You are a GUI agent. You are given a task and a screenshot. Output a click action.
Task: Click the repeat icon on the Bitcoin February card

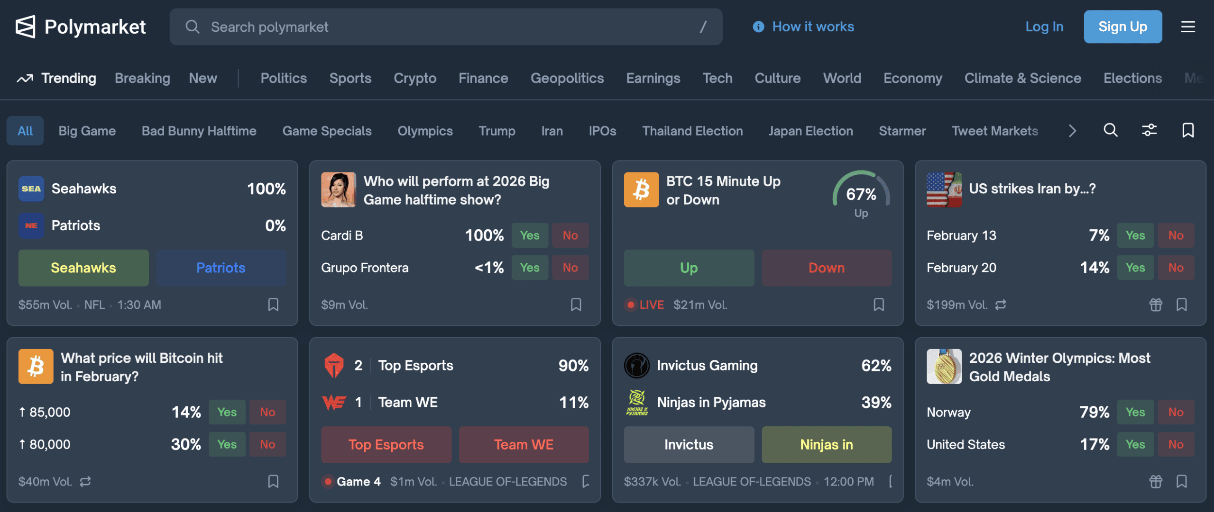[85, 482]
